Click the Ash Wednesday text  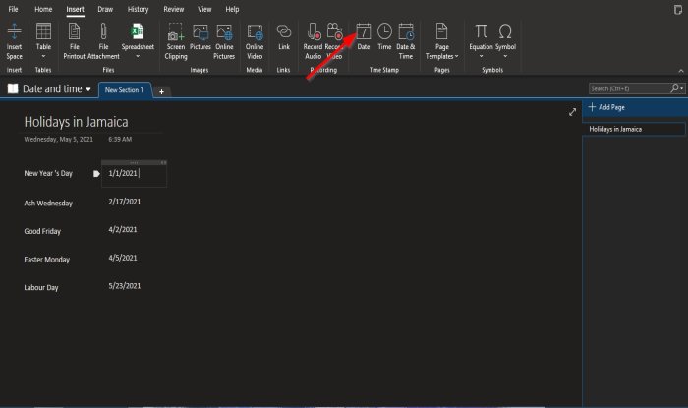click(x=48, y=204)
